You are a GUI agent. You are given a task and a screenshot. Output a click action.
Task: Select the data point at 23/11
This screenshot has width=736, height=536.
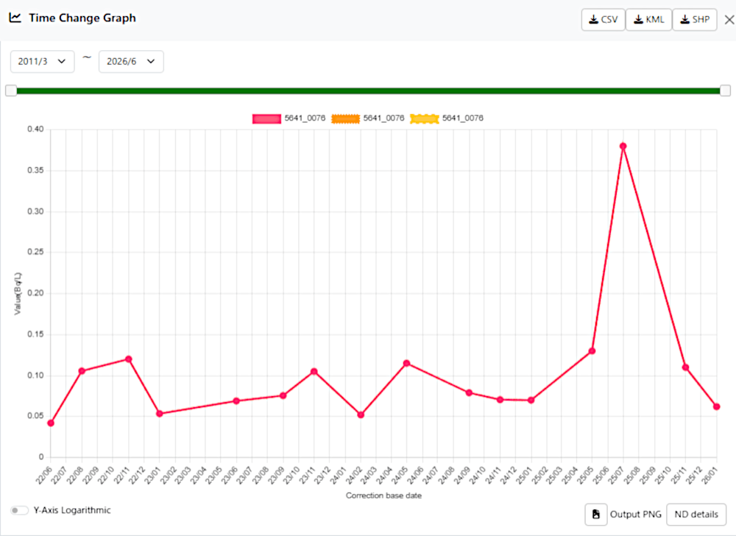[x=314, y=371]
